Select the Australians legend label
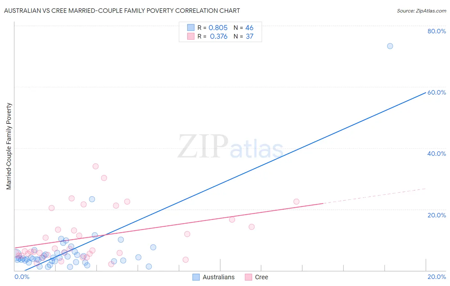Screen dimensions: 450x286 pos(219,277)
